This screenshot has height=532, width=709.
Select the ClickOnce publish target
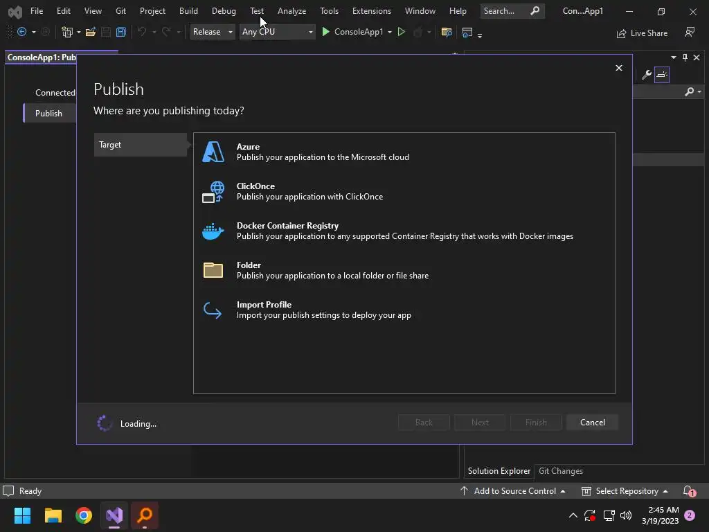click(404, 191)
